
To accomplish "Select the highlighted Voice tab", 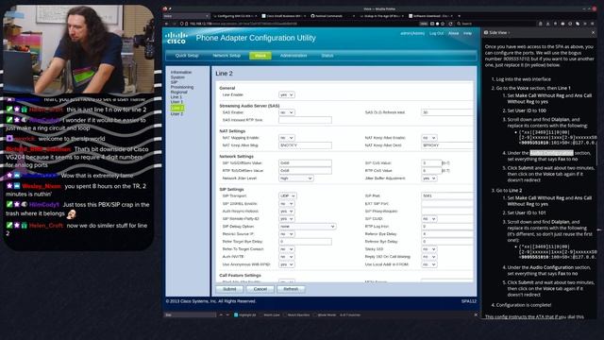I will point(260,56).
